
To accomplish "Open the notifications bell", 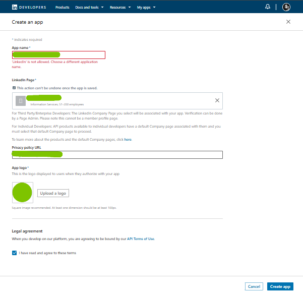I will click(267, 7).
